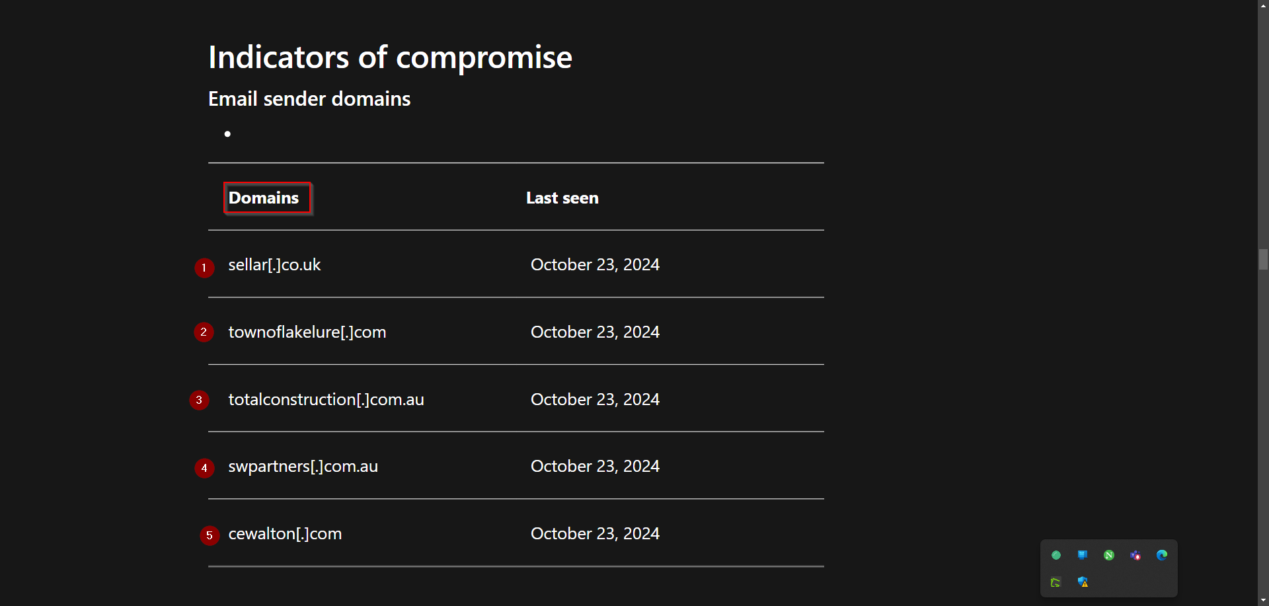The image size is (1269, 606).
Task: Open Outlook icon in the system tray
Action: 1082,555
